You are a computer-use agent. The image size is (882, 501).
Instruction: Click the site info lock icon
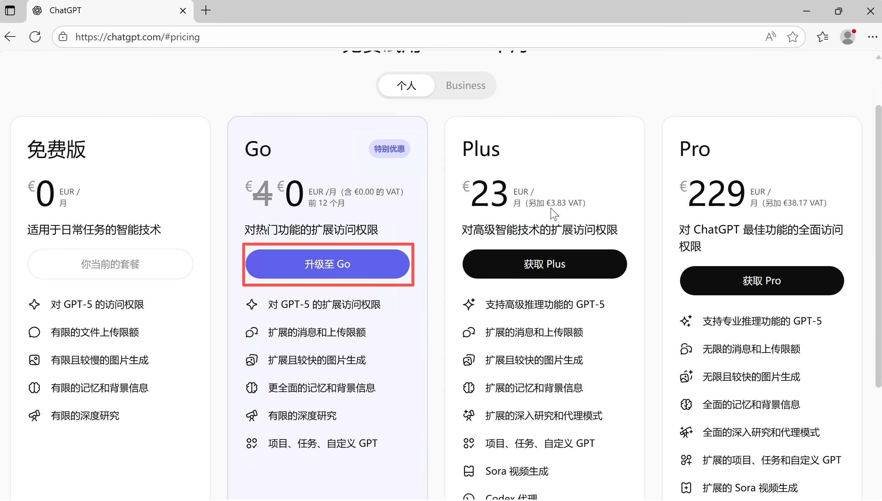(x=63, y=37)
